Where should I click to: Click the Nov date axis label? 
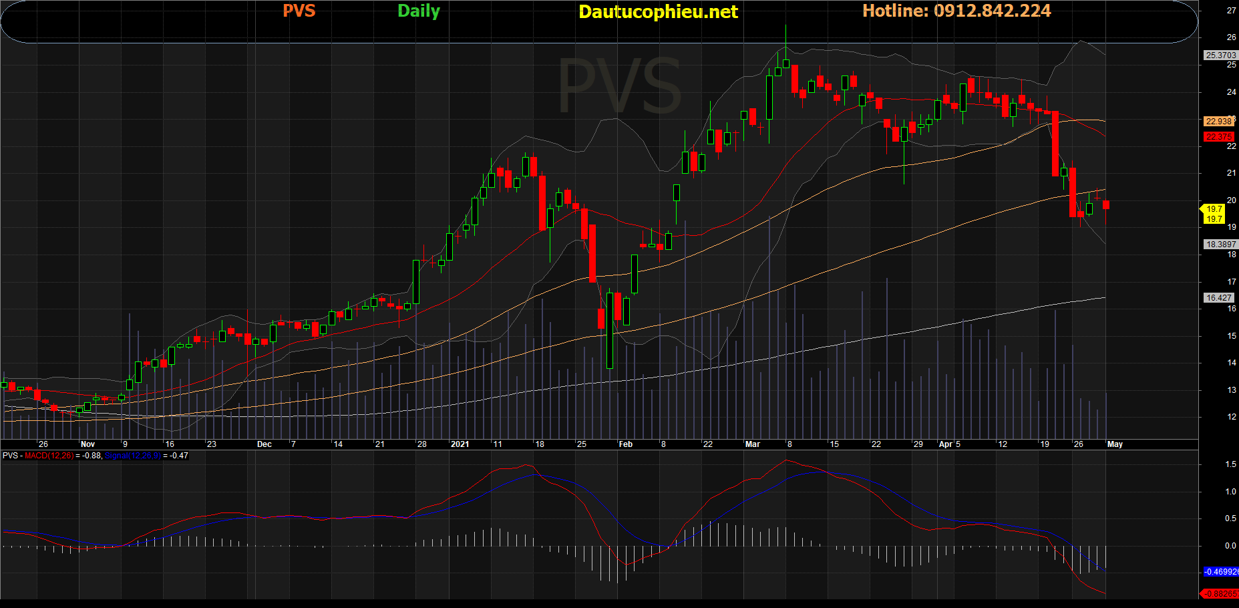[x=87, y=444]
